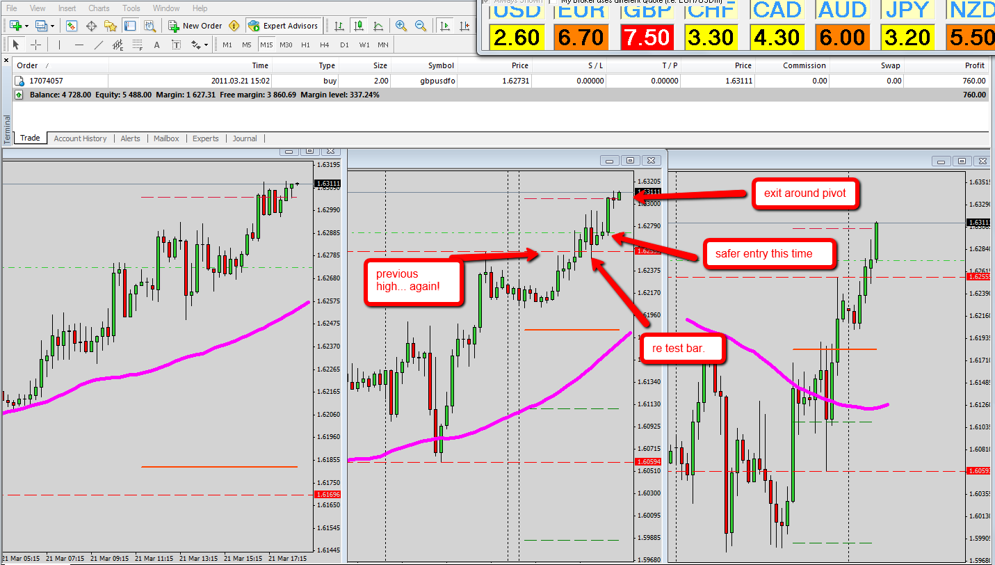
Task: Toggle chart Auto Scroll
Action: pyautogui.click(x=445, y=26)
